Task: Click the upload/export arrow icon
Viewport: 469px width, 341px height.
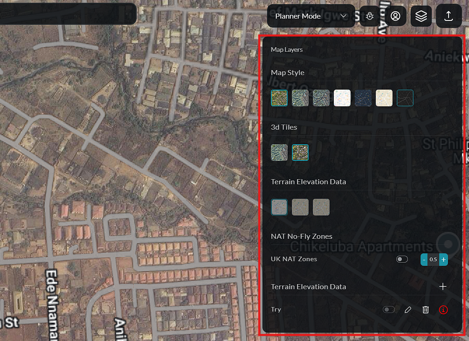Action: pyautogui.click(x=448, y=16)
